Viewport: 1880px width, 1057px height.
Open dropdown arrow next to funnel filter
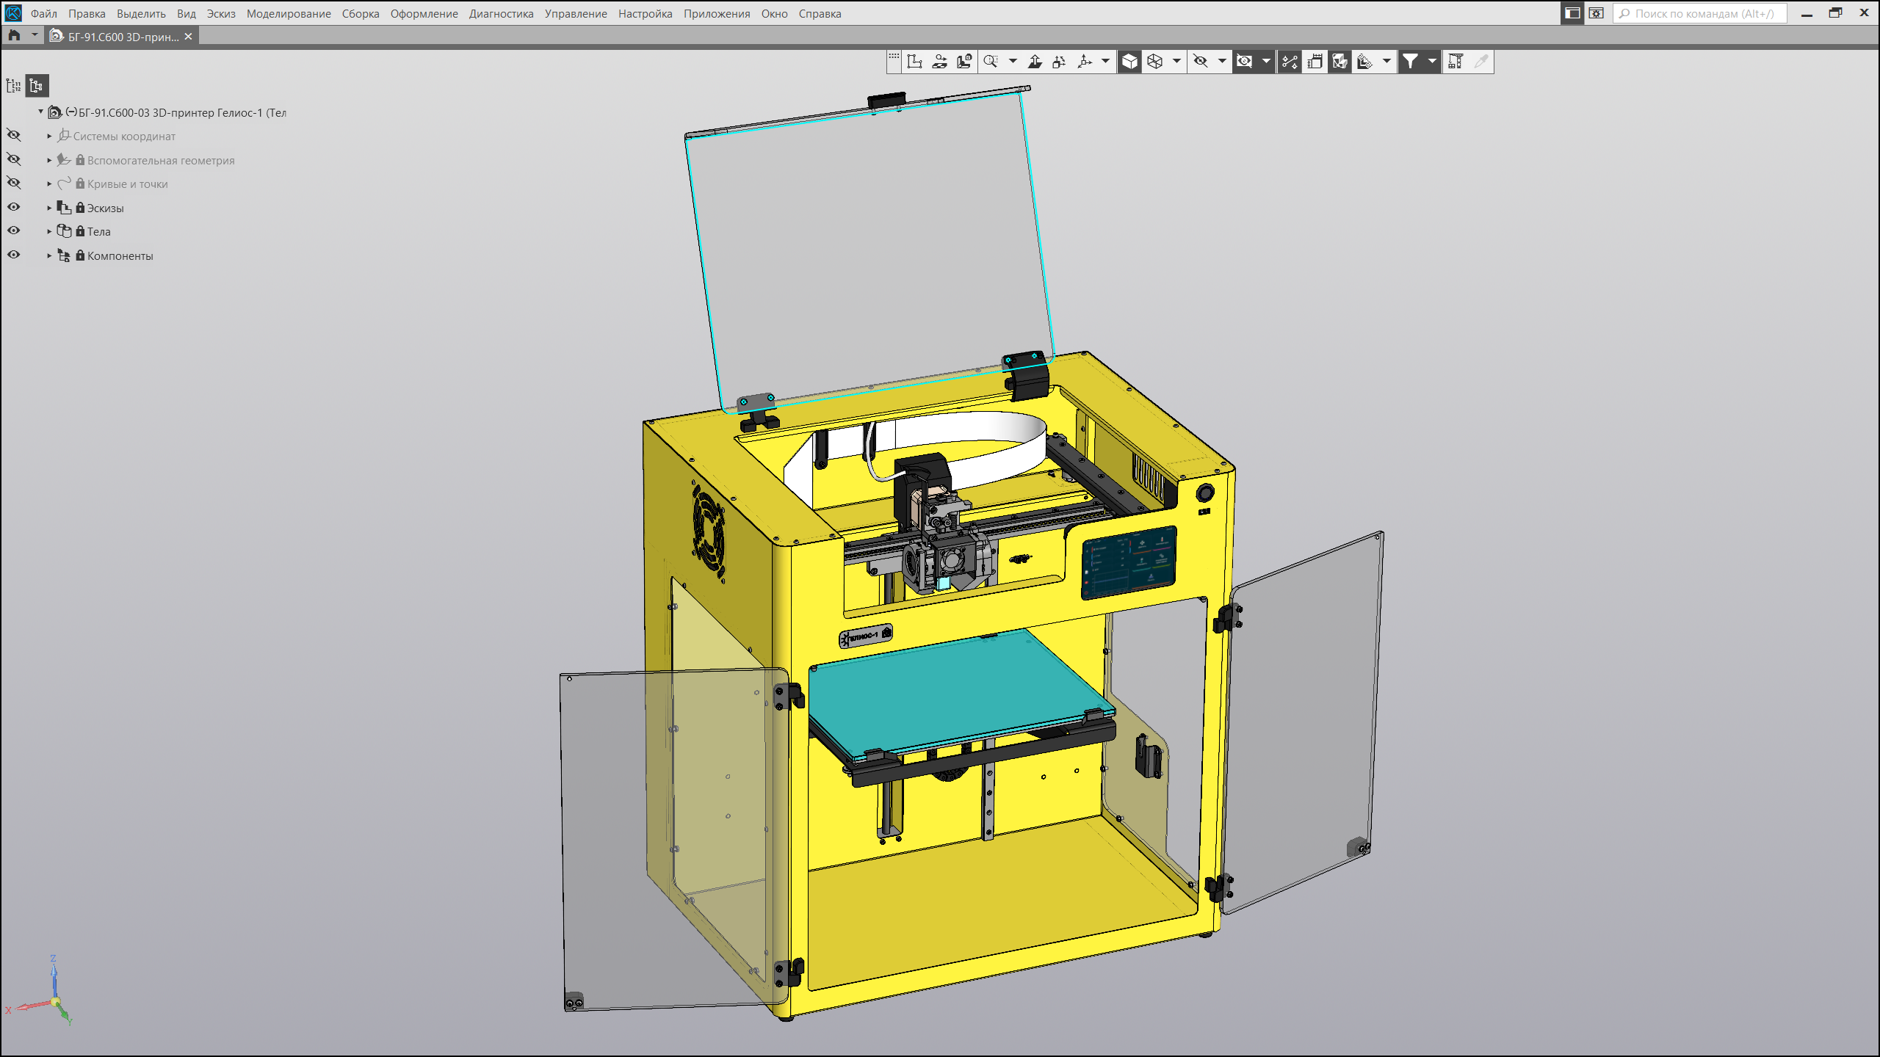(x=1431, y=62)
